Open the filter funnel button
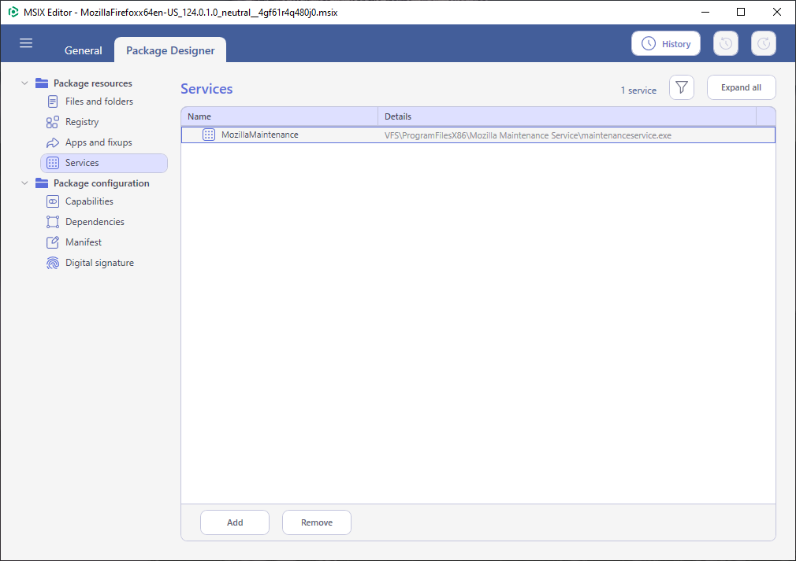 (x=681, y=87)
